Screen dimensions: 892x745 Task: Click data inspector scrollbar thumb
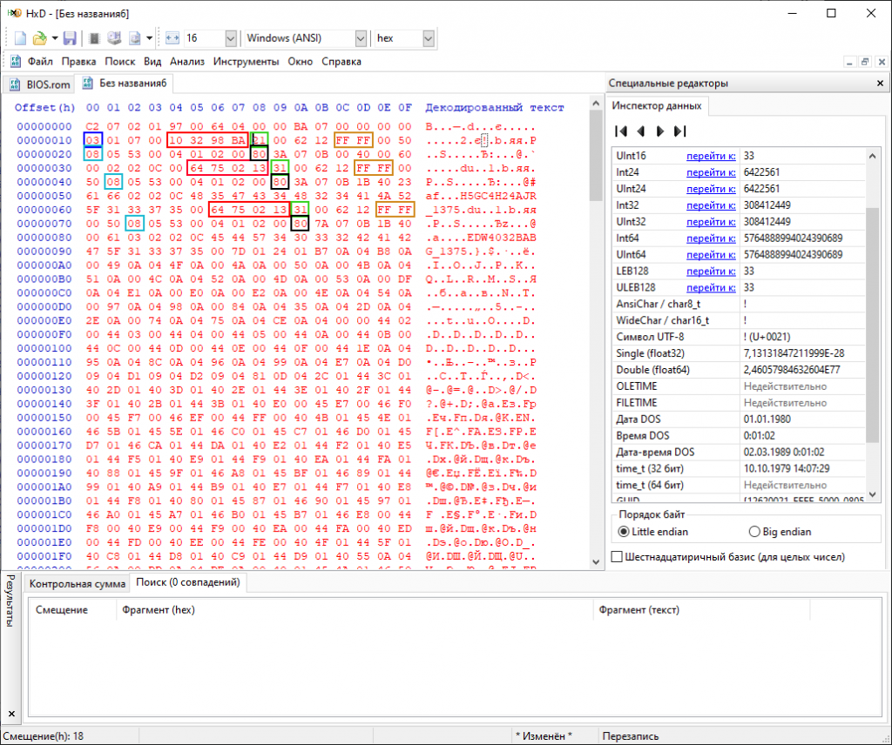[872, 325]
